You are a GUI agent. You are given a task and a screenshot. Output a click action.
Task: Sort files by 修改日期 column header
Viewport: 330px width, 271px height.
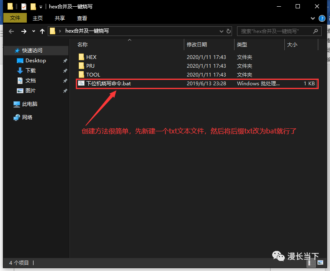[x=197, y=44]
